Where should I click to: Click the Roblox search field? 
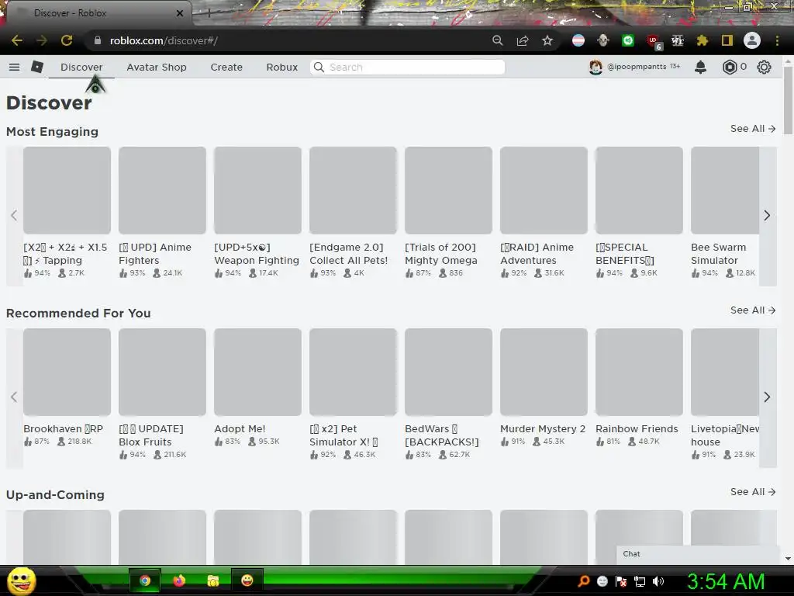click(408, 67)
